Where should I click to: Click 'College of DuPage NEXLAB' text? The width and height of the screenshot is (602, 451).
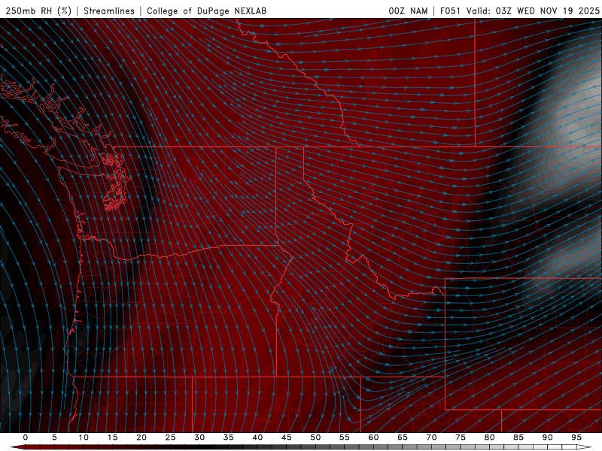coord(206,11)
